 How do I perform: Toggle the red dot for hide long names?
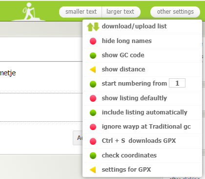click(93, 41)
